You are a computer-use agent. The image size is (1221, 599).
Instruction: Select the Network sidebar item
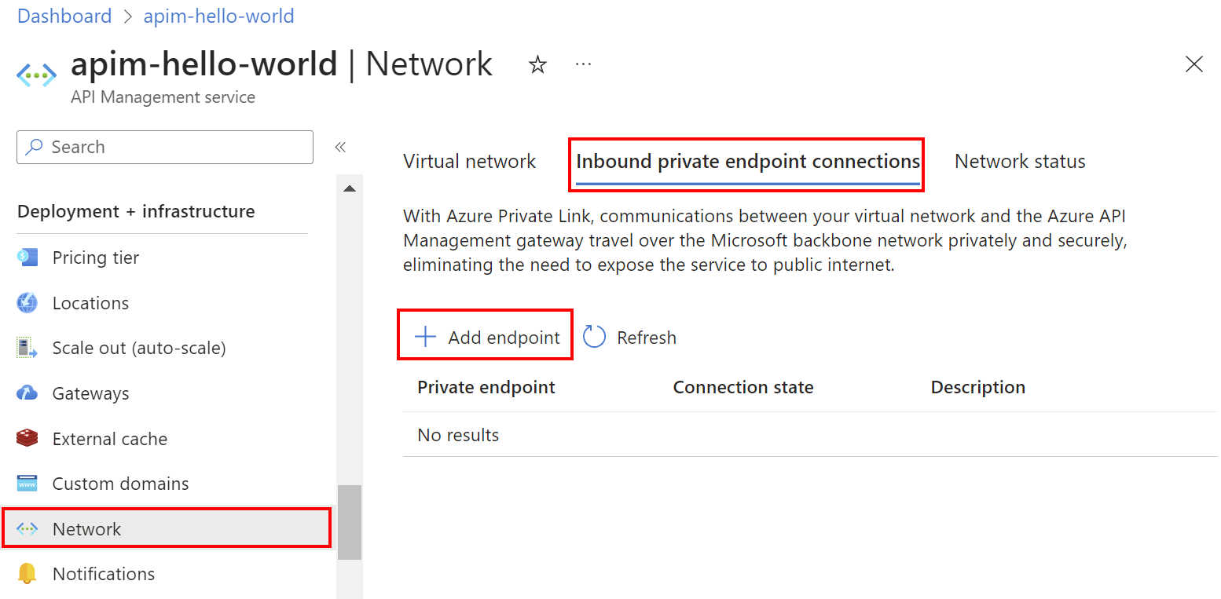click(x=86, y=528)
